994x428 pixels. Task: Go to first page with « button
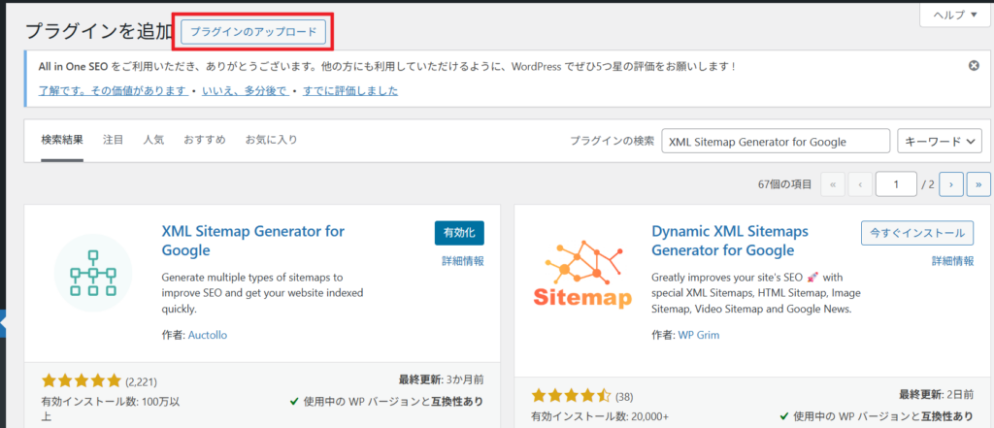coord(832,184)
